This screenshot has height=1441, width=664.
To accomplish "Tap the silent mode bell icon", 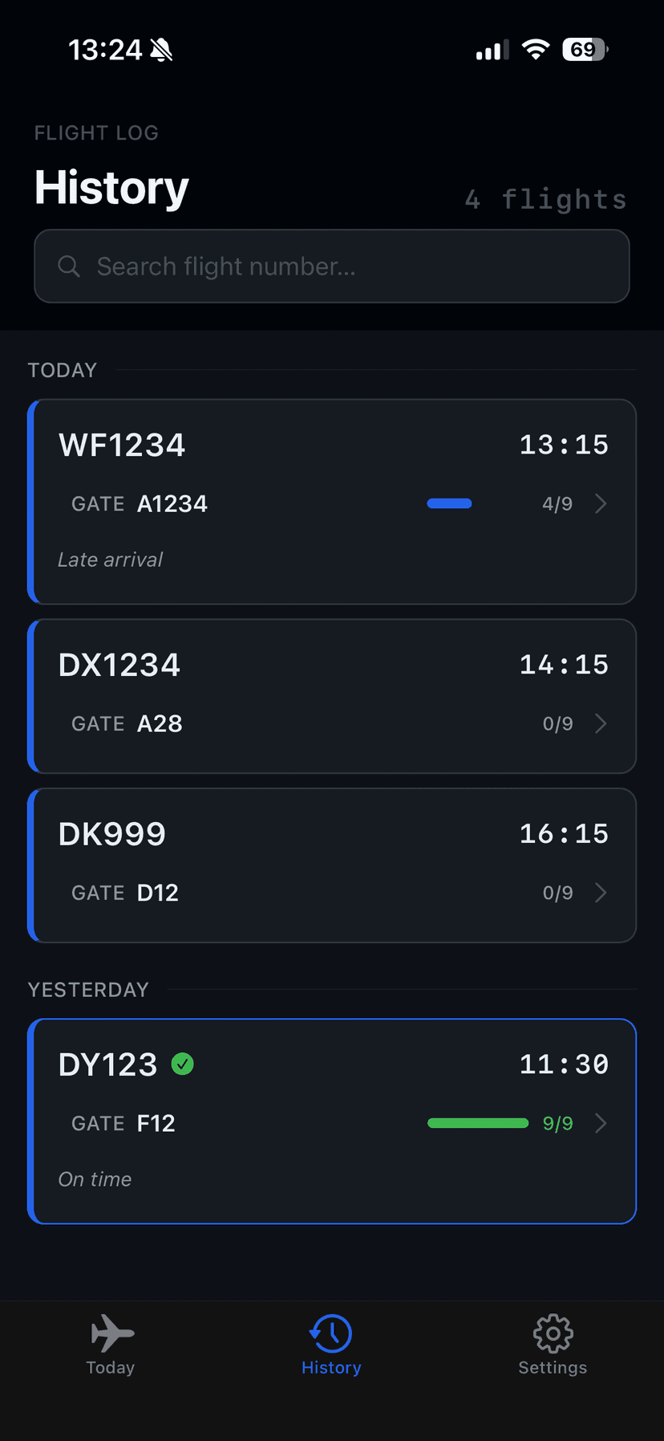I will pos(161,51).
